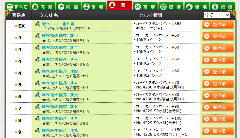Accept the NPC砦の陥落 其六 quest
Image resolution: width=240 pixels, height=138 pixels.
point(218,96)
